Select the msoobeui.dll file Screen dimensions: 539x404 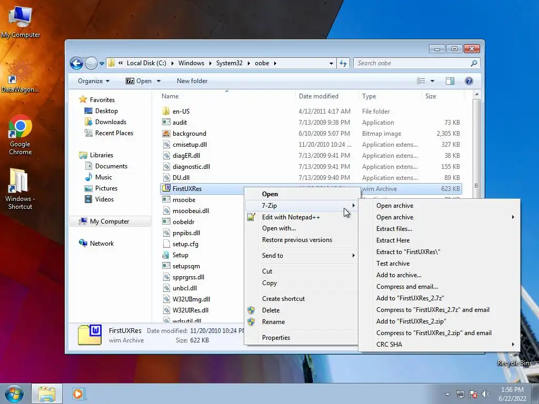point(191,211)
